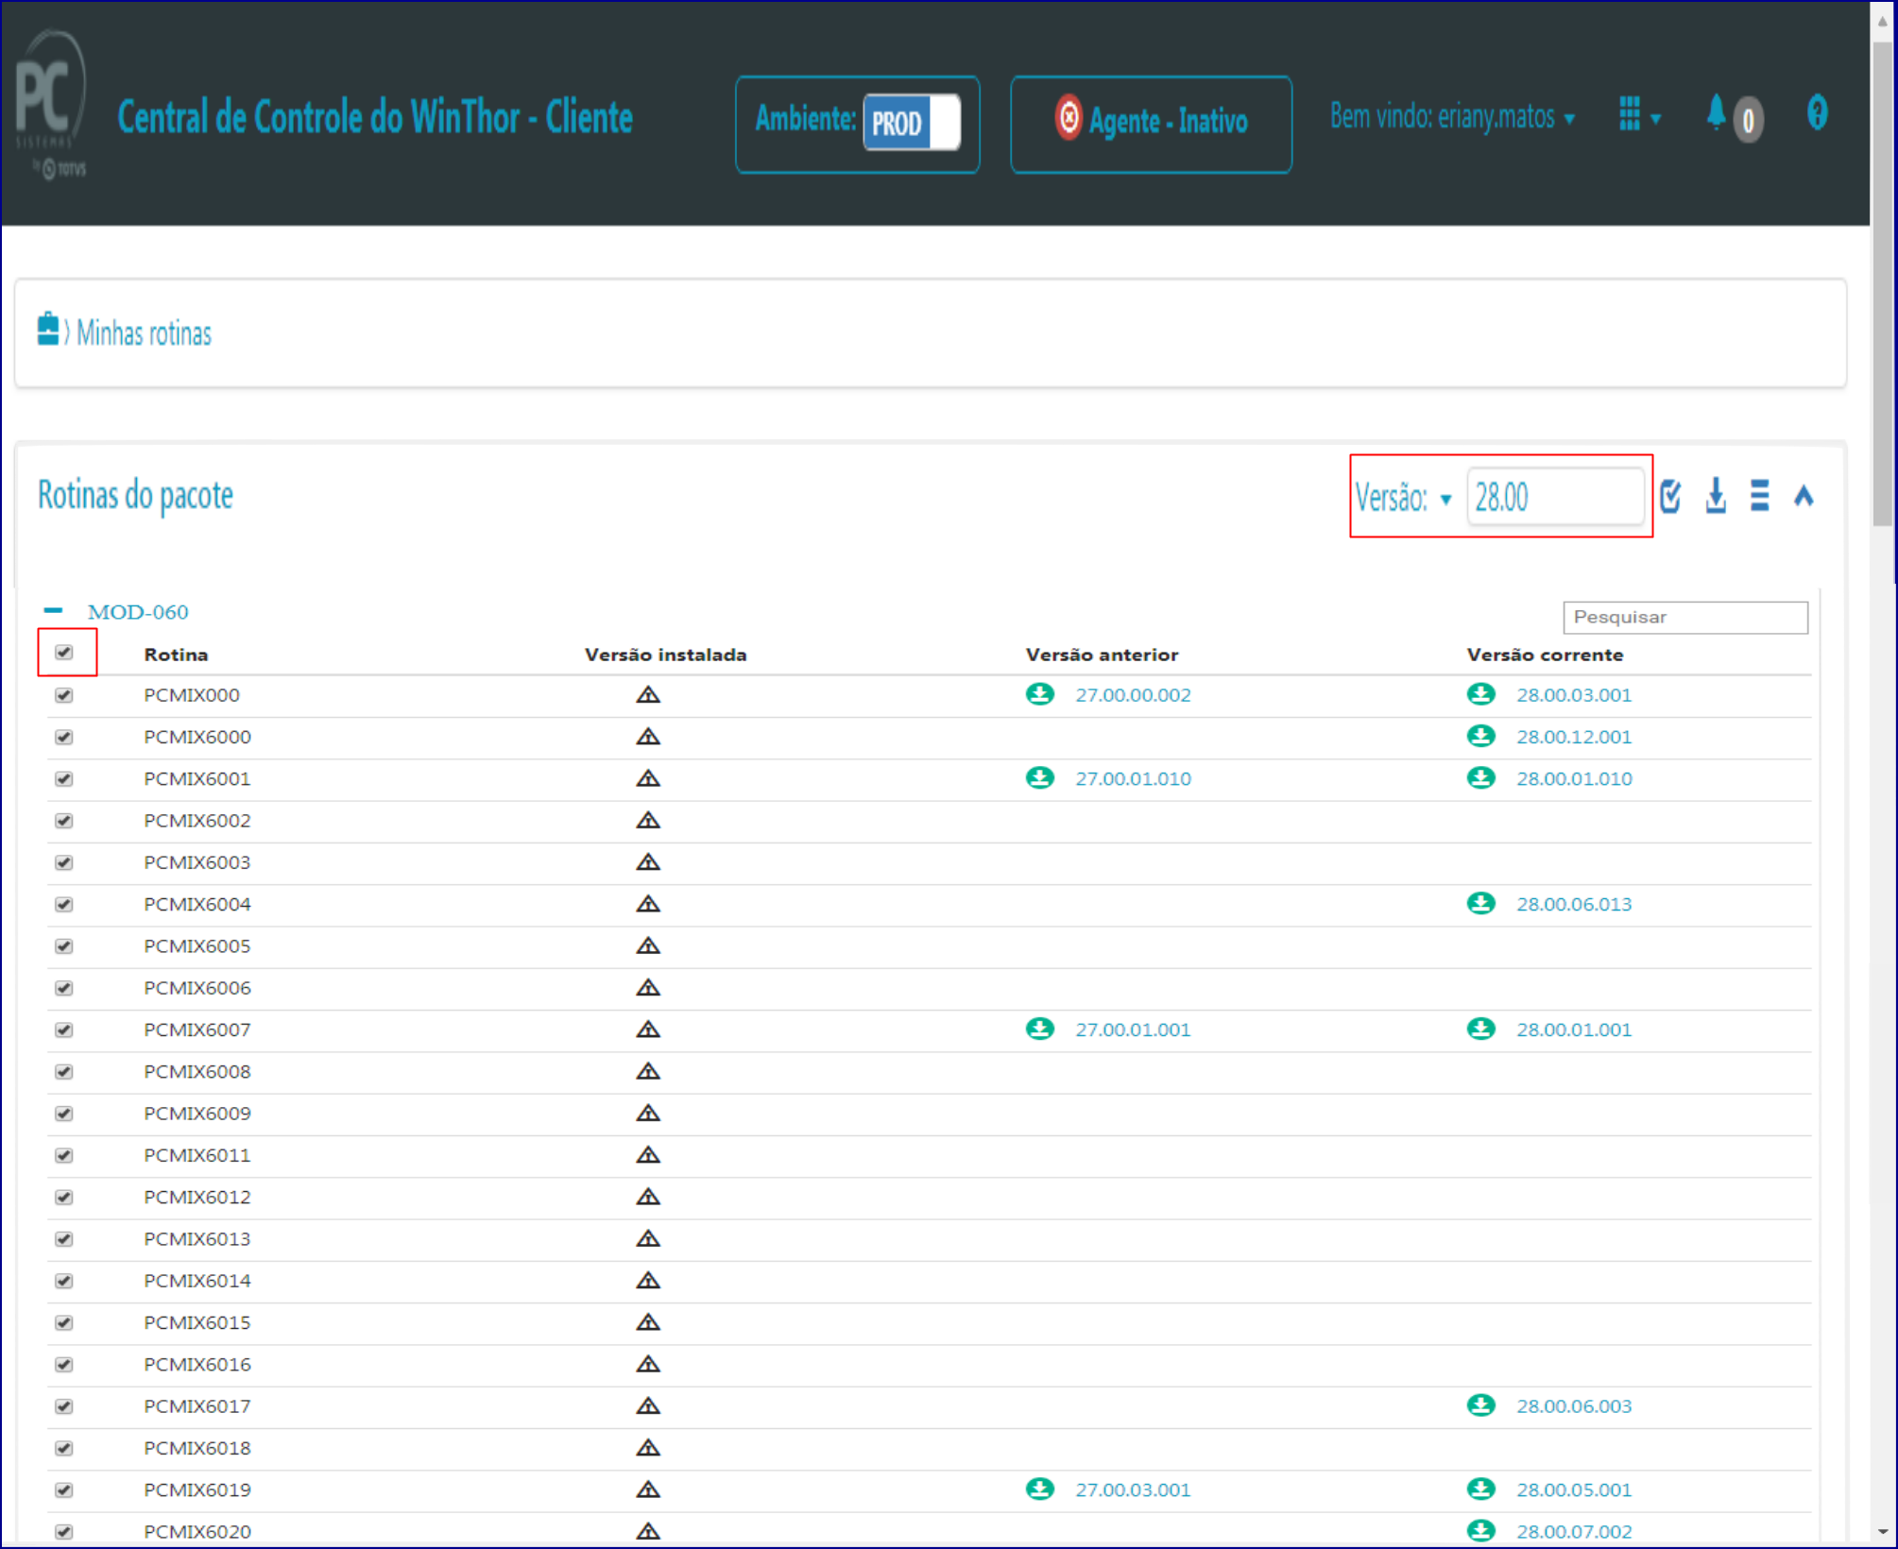Click the Pesquisar search field
Image resolution: width=1898 pixels, height=1549 pixels.
point(1684,617)
